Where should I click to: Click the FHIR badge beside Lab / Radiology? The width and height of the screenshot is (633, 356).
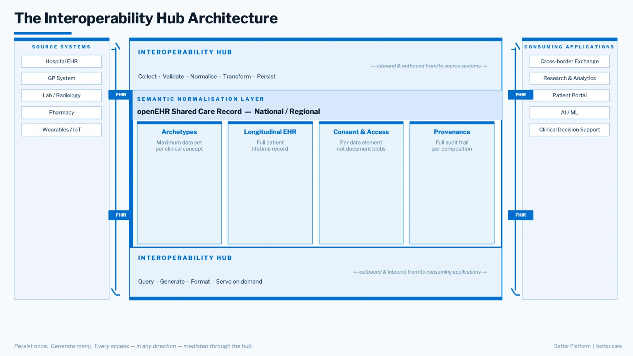click(121, 95)
